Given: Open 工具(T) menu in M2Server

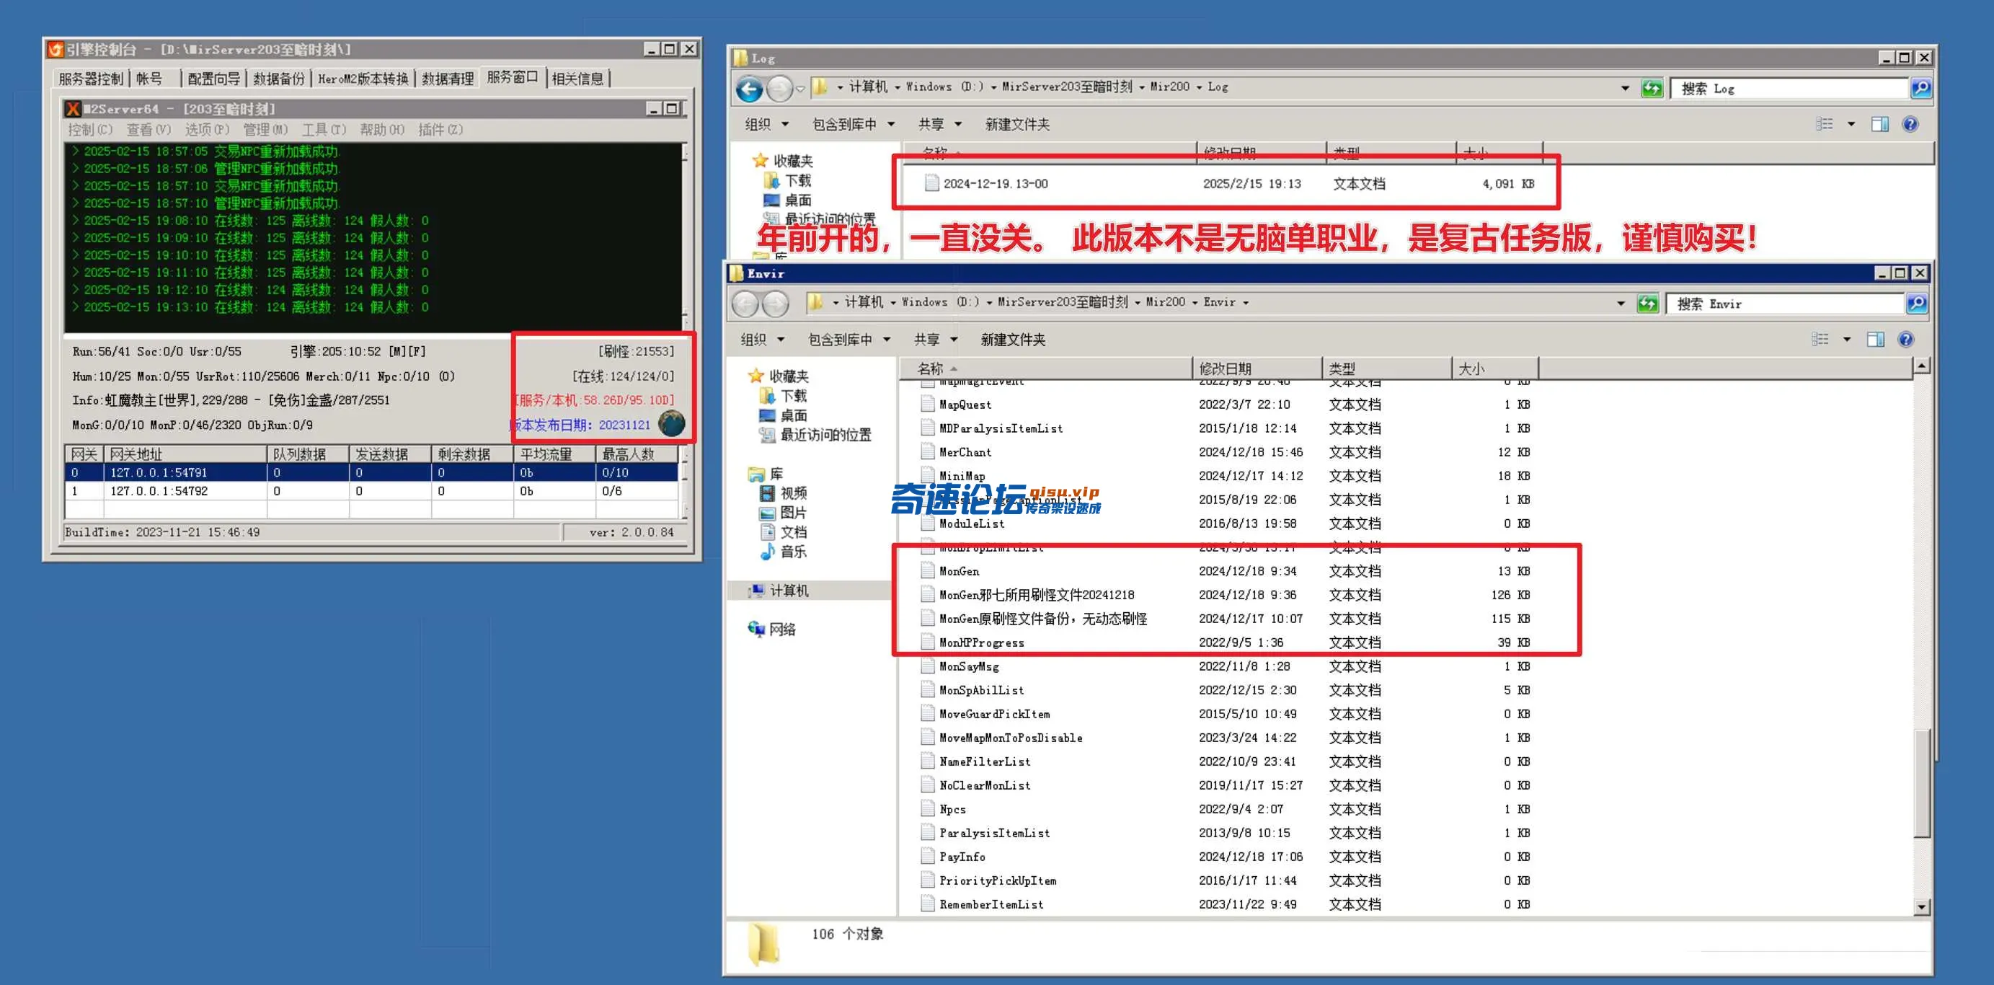Looking at the screenshot, I should pyautogui.click(x=324, y=129).
